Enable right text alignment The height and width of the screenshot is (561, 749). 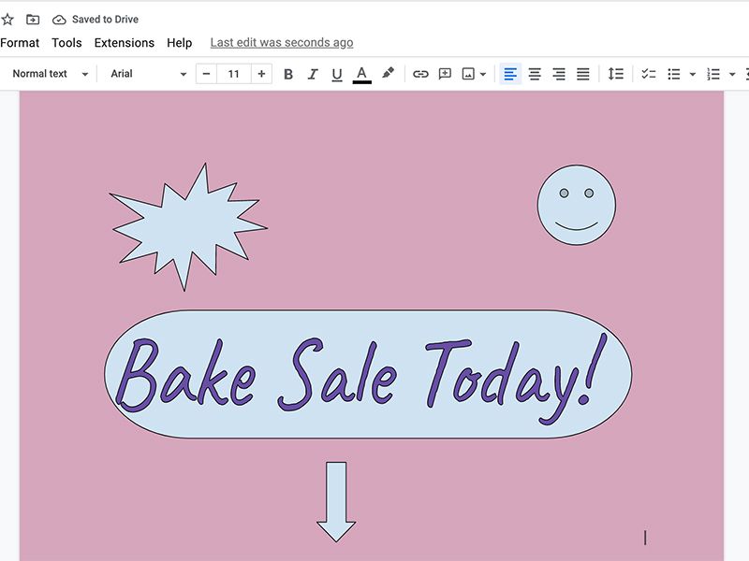(558, 73)
